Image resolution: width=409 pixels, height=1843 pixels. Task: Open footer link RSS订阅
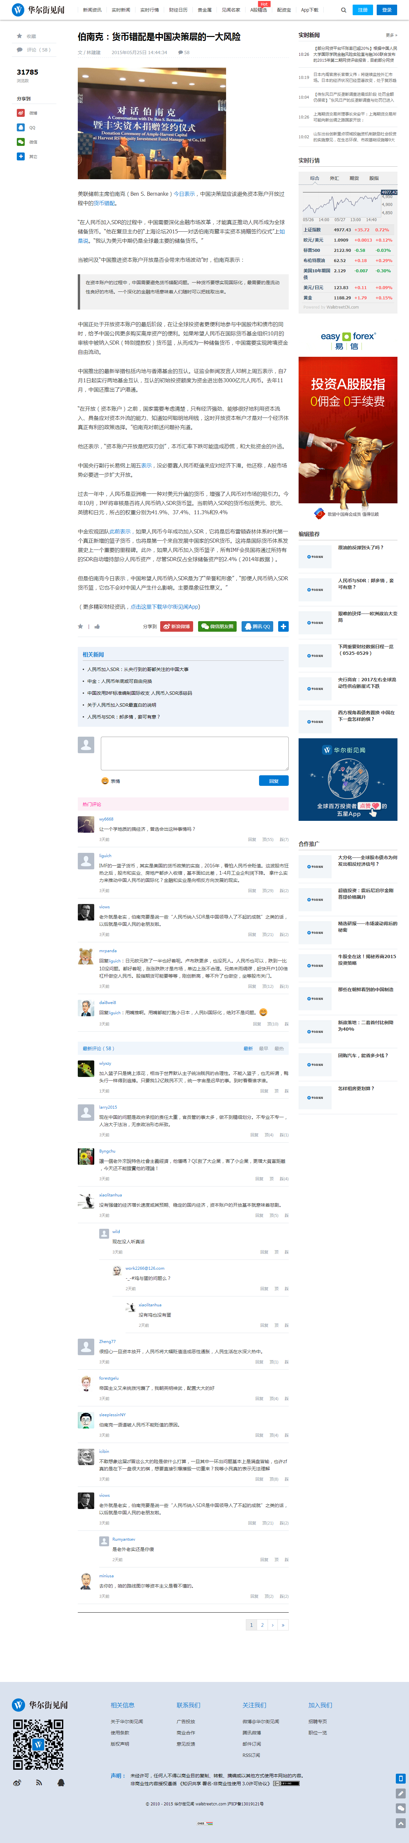(x=251, y=1754)
